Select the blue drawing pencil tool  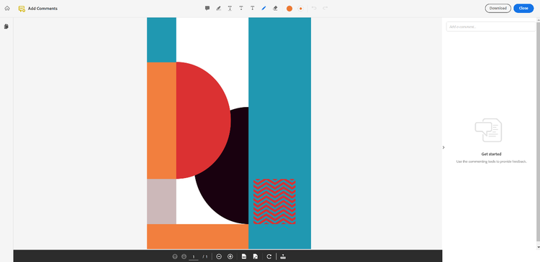coord(264,8)
